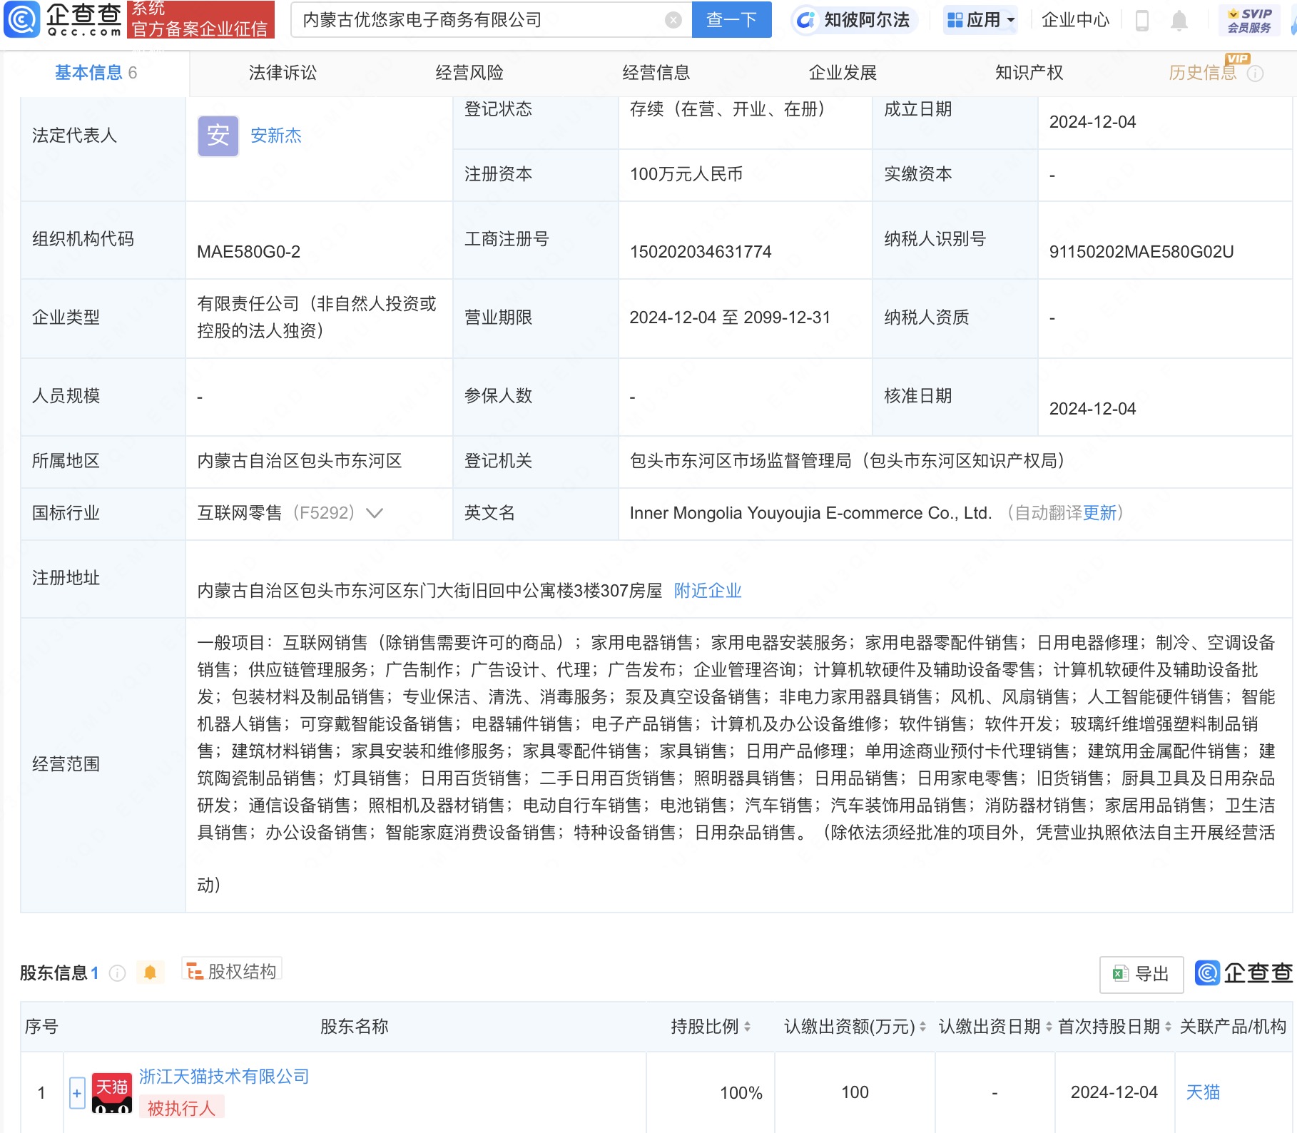Expand the 浙江天猫 shareholder row plus
Image resolution: width=1297 pixels, height=1133 pixels.
pos(77,1092)
